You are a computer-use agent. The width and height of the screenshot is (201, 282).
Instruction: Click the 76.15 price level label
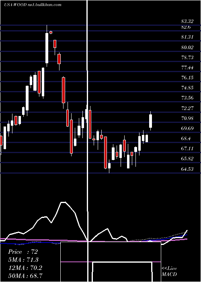(x=187, y=78)
